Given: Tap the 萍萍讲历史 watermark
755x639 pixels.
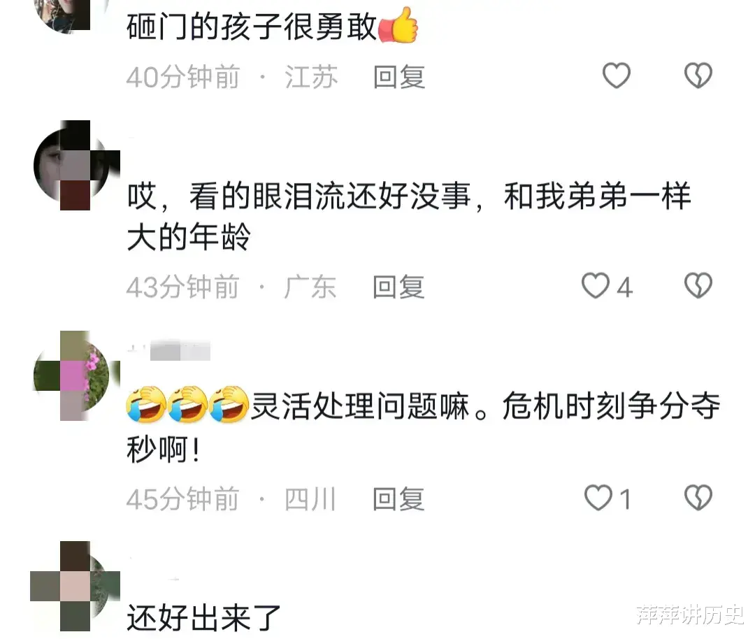Looking at the screenshot, I should coord(690,615).
